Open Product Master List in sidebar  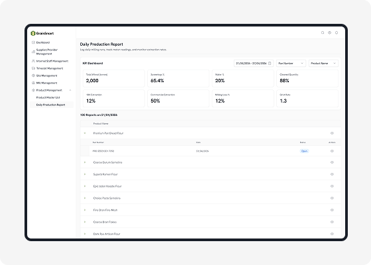point(48,97)
